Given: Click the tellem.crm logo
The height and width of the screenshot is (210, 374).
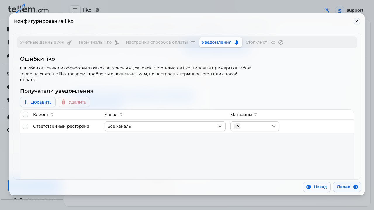Looking at the screenshot, I should click(28, 9).
